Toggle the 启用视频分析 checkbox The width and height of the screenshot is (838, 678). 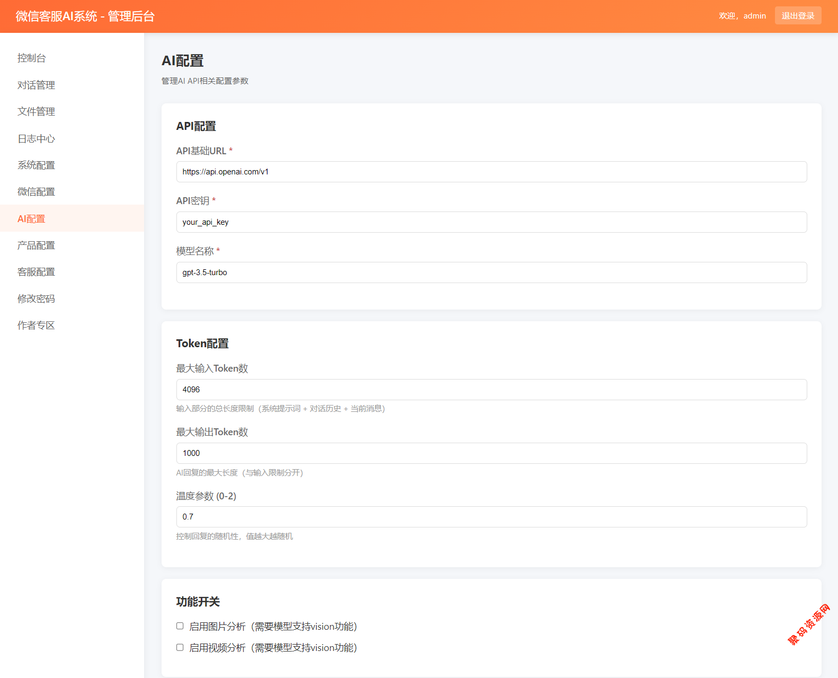pos(180,647)
